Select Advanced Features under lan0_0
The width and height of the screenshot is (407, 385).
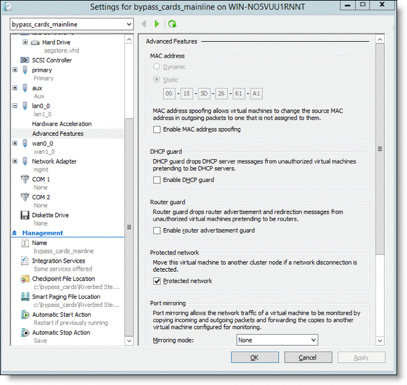point(58,133)
